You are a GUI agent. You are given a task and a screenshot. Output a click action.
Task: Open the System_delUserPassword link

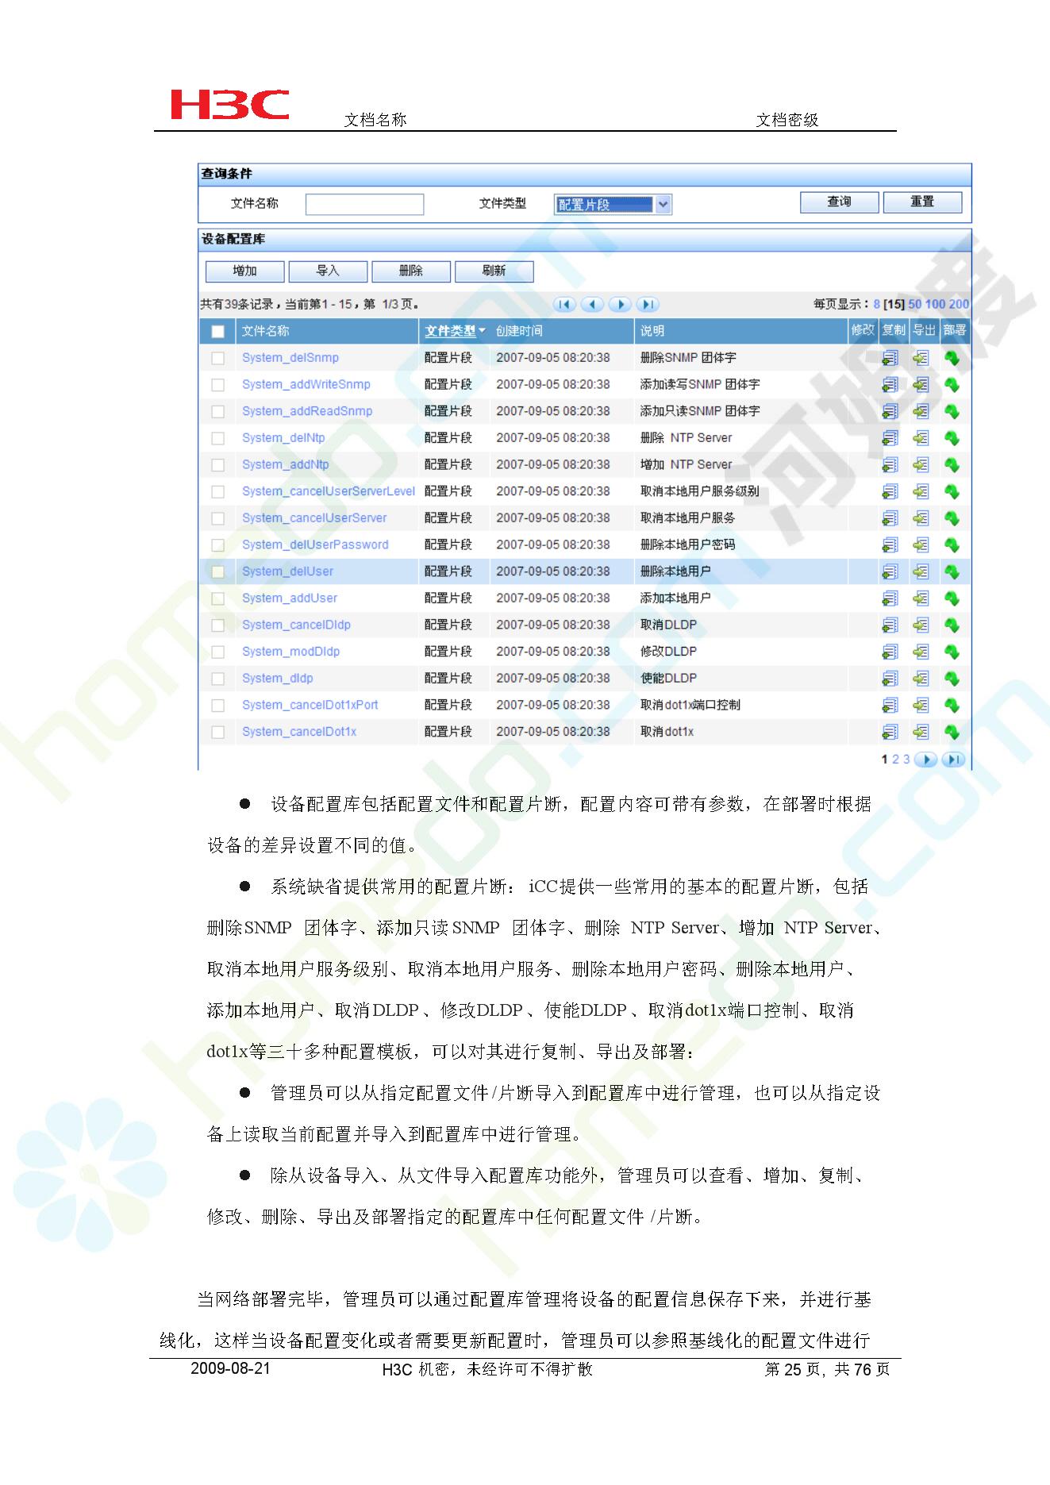pyautogui.click(x=315, y=544)
